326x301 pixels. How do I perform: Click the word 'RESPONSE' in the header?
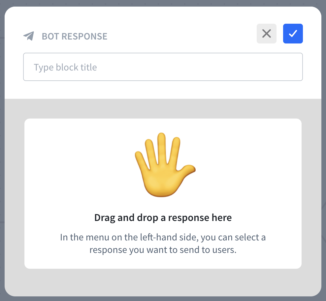click(84, 36)
